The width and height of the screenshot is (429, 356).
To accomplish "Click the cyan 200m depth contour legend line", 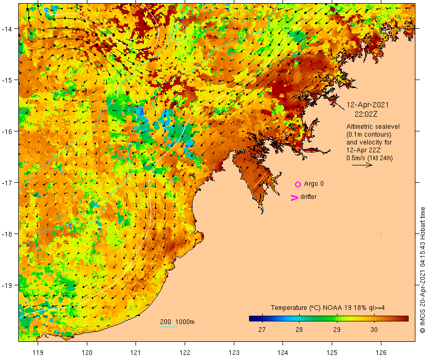I will click(169, 327).
